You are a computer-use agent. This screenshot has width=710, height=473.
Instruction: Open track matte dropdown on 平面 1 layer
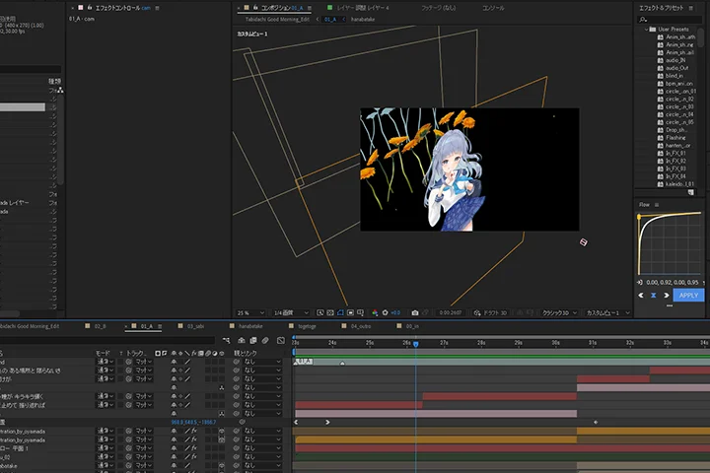(x=144, y=448)
